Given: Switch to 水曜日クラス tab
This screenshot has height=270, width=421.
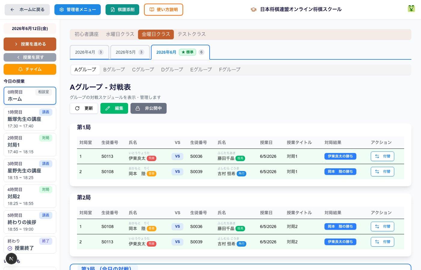Looking at the screenshot, I should click(x=120, y=34).
